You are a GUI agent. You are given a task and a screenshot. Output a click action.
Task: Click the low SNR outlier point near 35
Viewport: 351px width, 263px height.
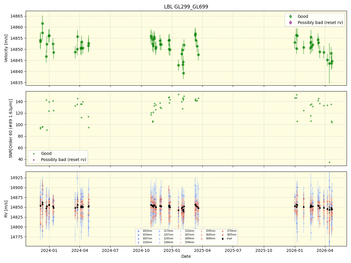[329, 162]
